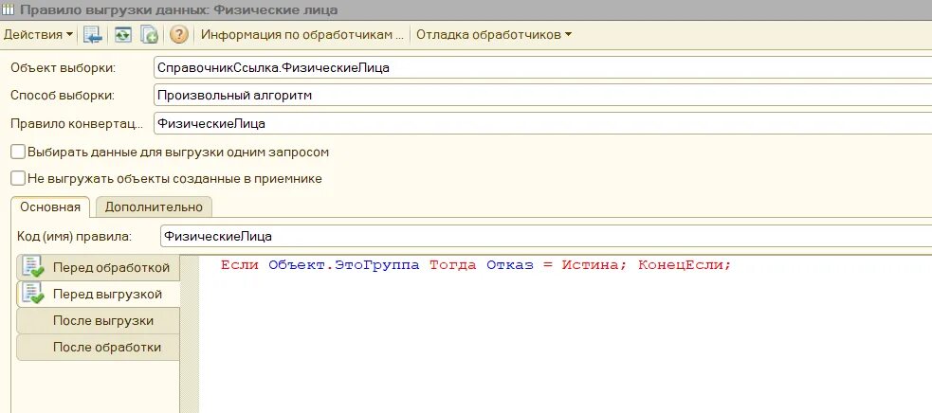Click the Код (имя) правила label

(x=74, y=236)
